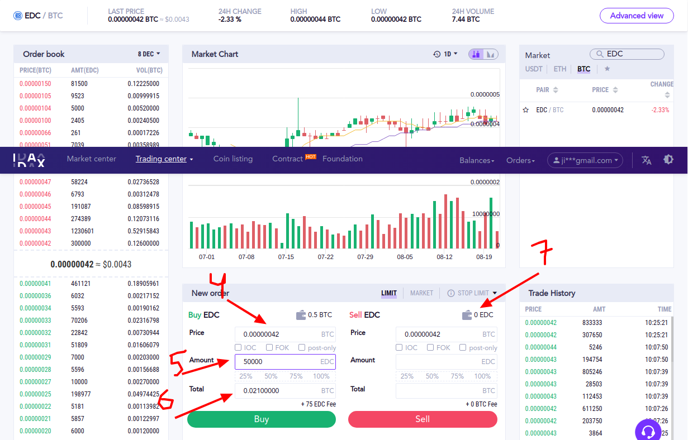Expand the Trading center menu
Screen dimensions: 688x440
point(164,159)
